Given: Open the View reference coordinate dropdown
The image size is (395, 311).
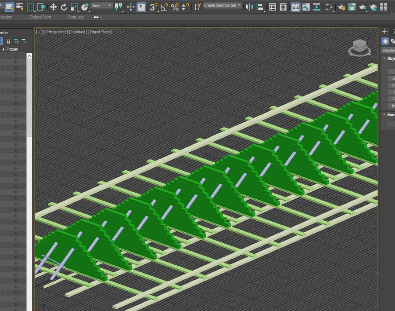Looking at the screenshot, I should (101, 6).
